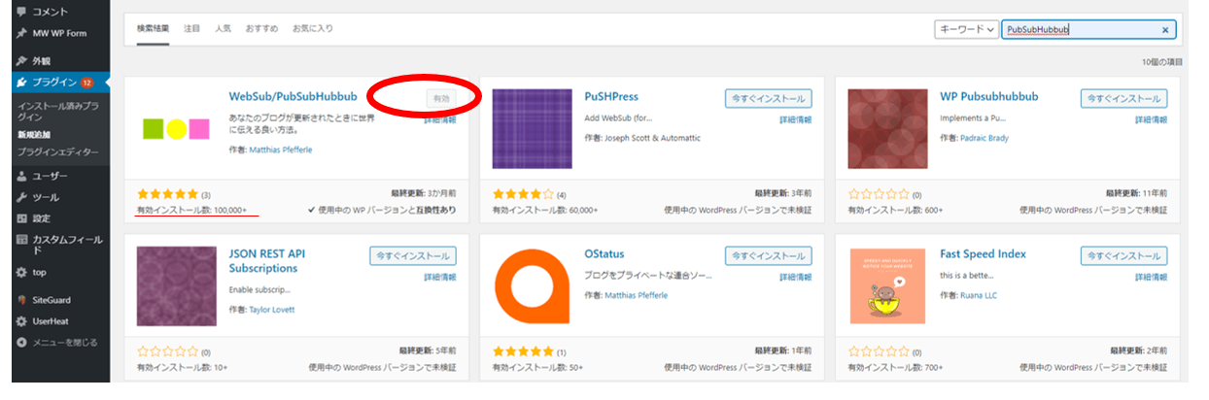
Task: Click the 10個の項目 result count text
Action: coord(1162,61)
